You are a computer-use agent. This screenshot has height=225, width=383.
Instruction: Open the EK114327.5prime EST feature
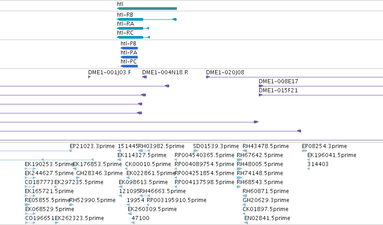point(119,160)
